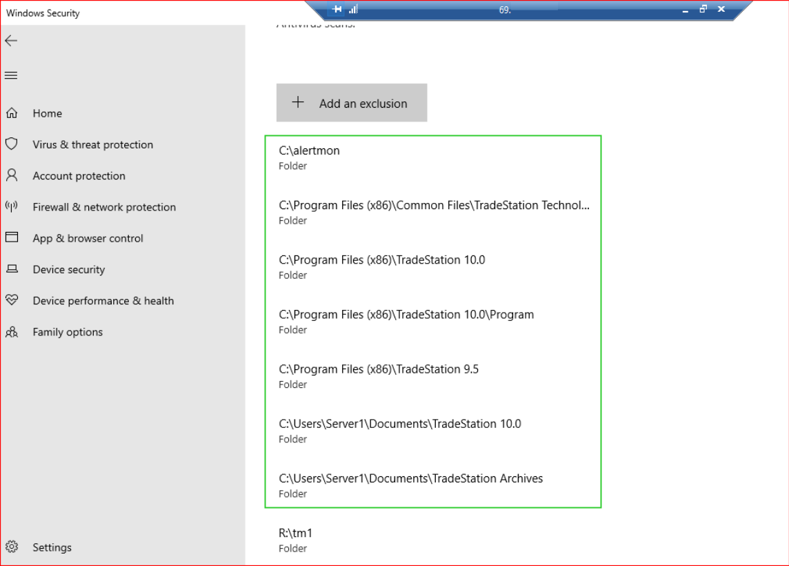This screenshot has height=566, width=789.
Task: Click the shield icon for virus protection
Action: point(12,144)
